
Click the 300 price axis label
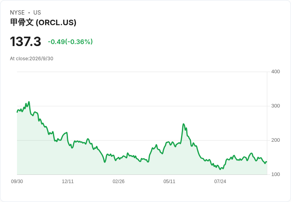(276, 106)
